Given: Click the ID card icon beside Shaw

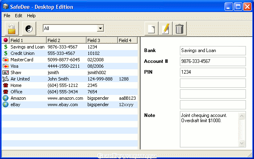Looking at the screenshot, I should tap(6, 72).
